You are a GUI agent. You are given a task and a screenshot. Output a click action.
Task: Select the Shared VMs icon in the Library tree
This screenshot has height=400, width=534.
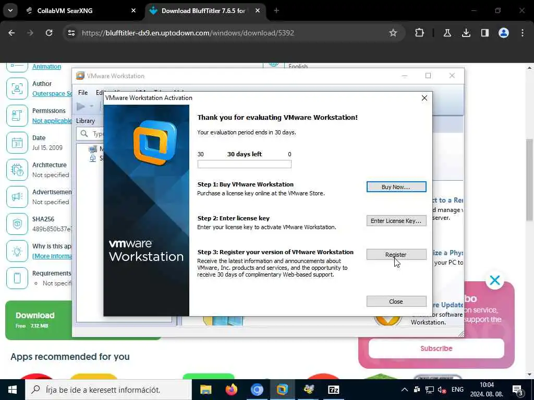click(93, 158)
